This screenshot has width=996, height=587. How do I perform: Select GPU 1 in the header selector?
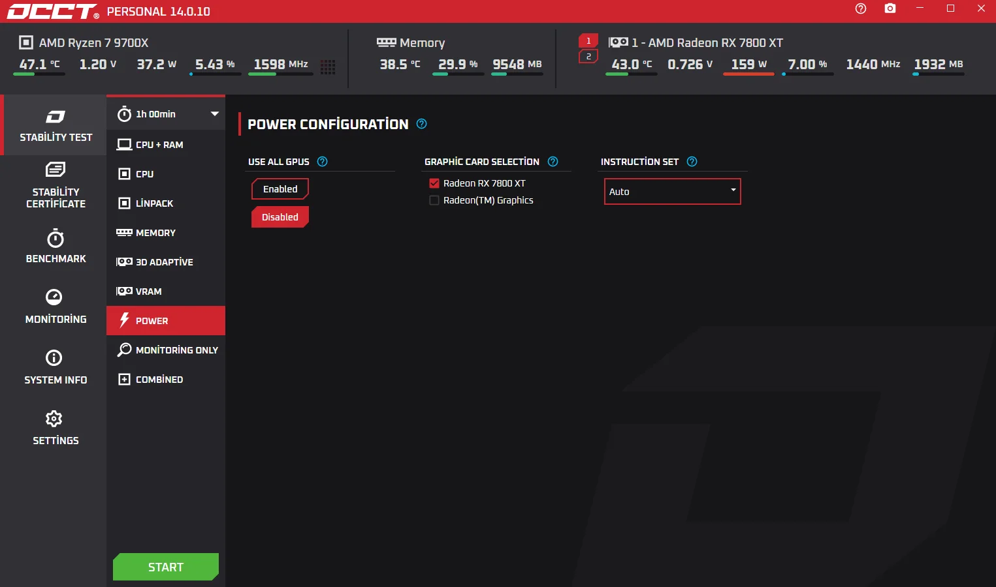(588, 40)
